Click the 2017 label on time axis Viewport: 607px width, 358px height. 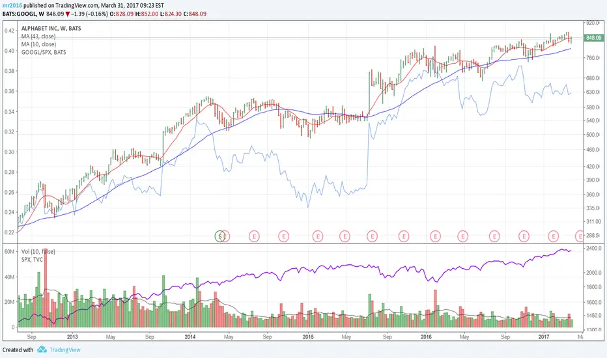(544, 337)
